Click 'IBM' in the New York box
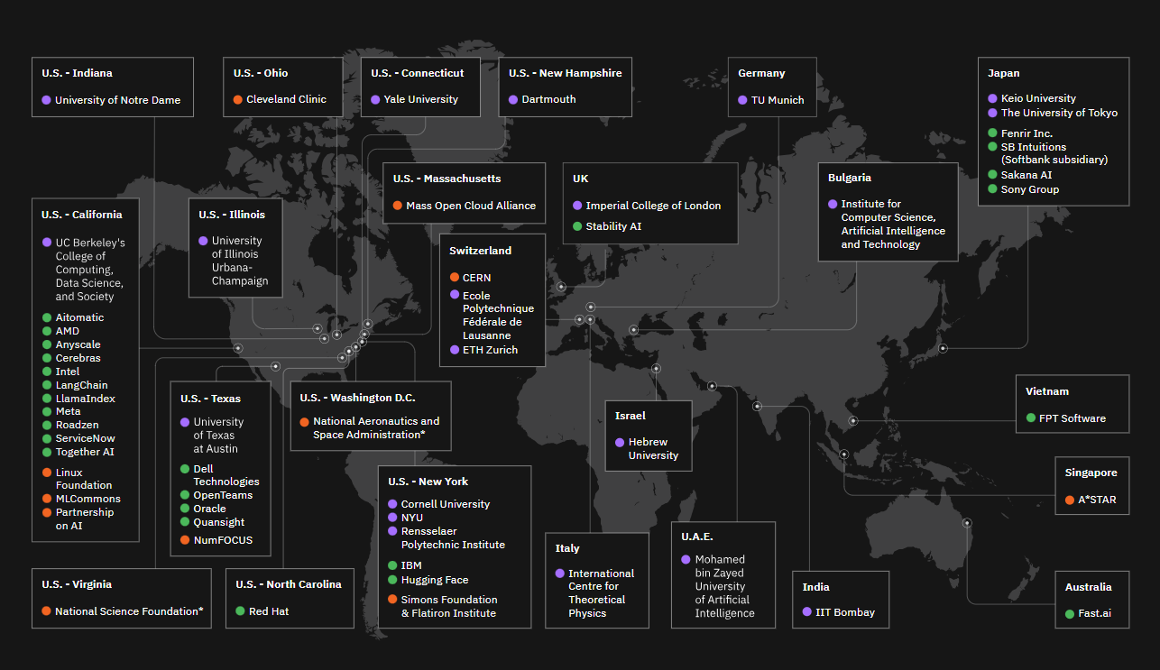This screenshot has width=1160, height=670. click(x=411, y=565)
